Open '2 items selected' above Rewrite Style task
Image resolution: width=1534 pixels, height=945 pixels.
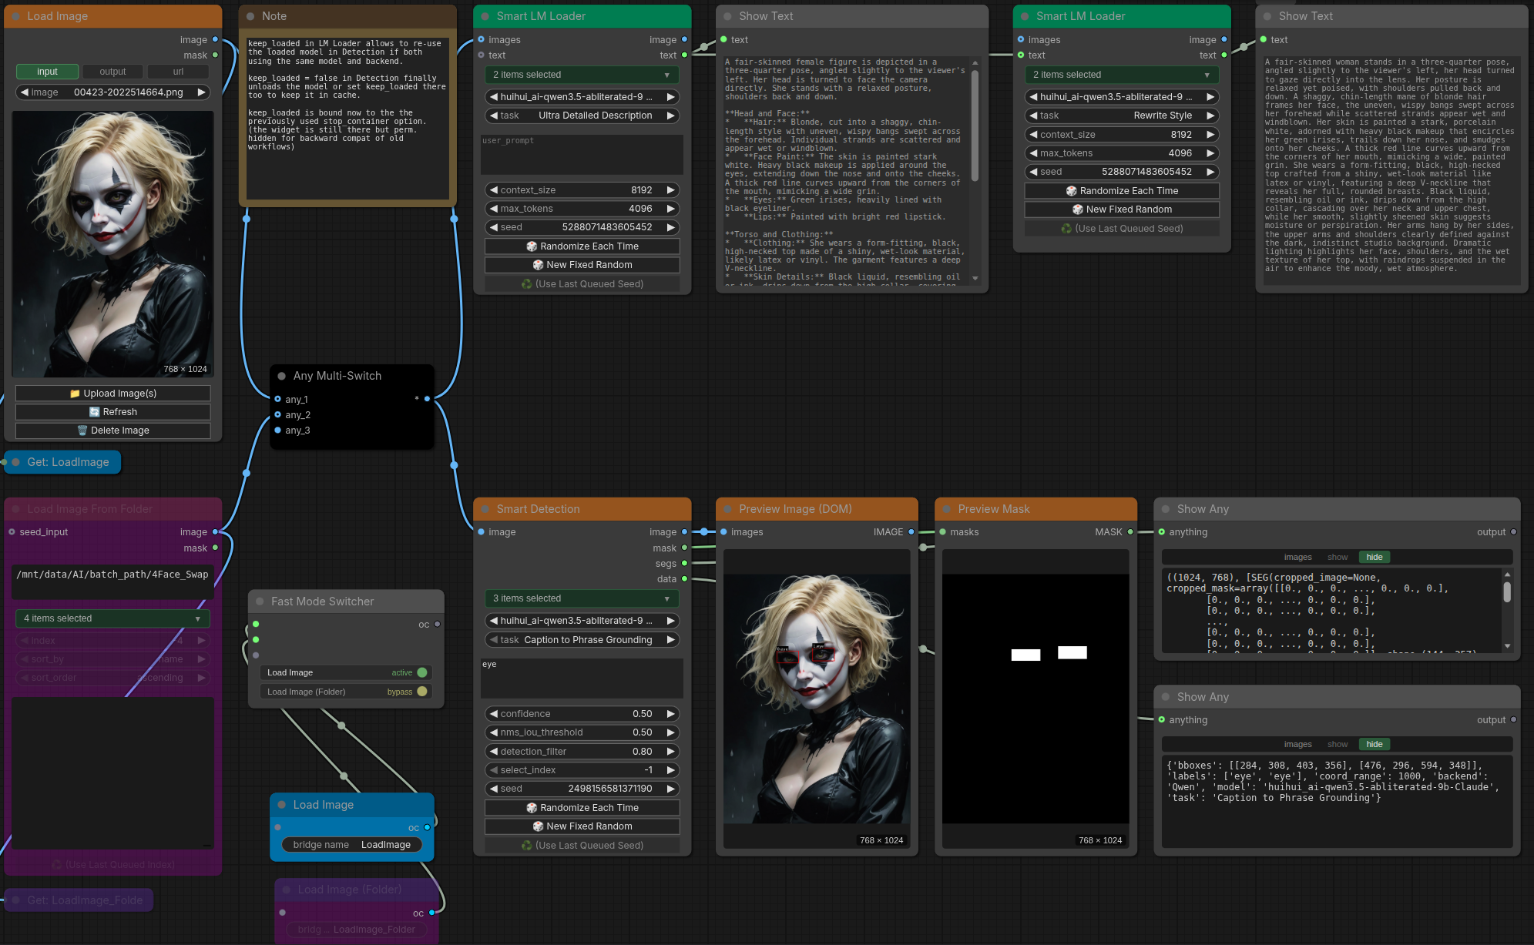[x=1122, y=75]
